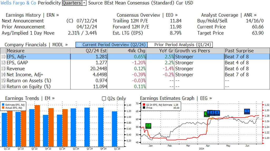Click the green E earnings marker in January
270x151 pixels.
click(148, 126)
